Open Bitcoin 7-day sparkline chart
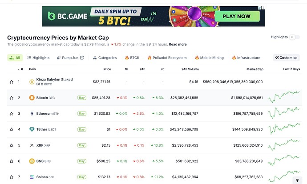 coord(284,97)
